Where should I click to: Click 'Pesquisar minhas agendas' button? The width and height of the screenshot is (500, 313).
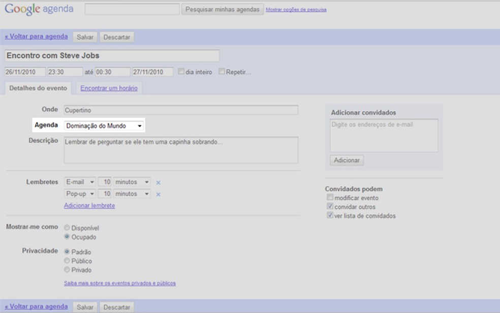tap(222, 9)
